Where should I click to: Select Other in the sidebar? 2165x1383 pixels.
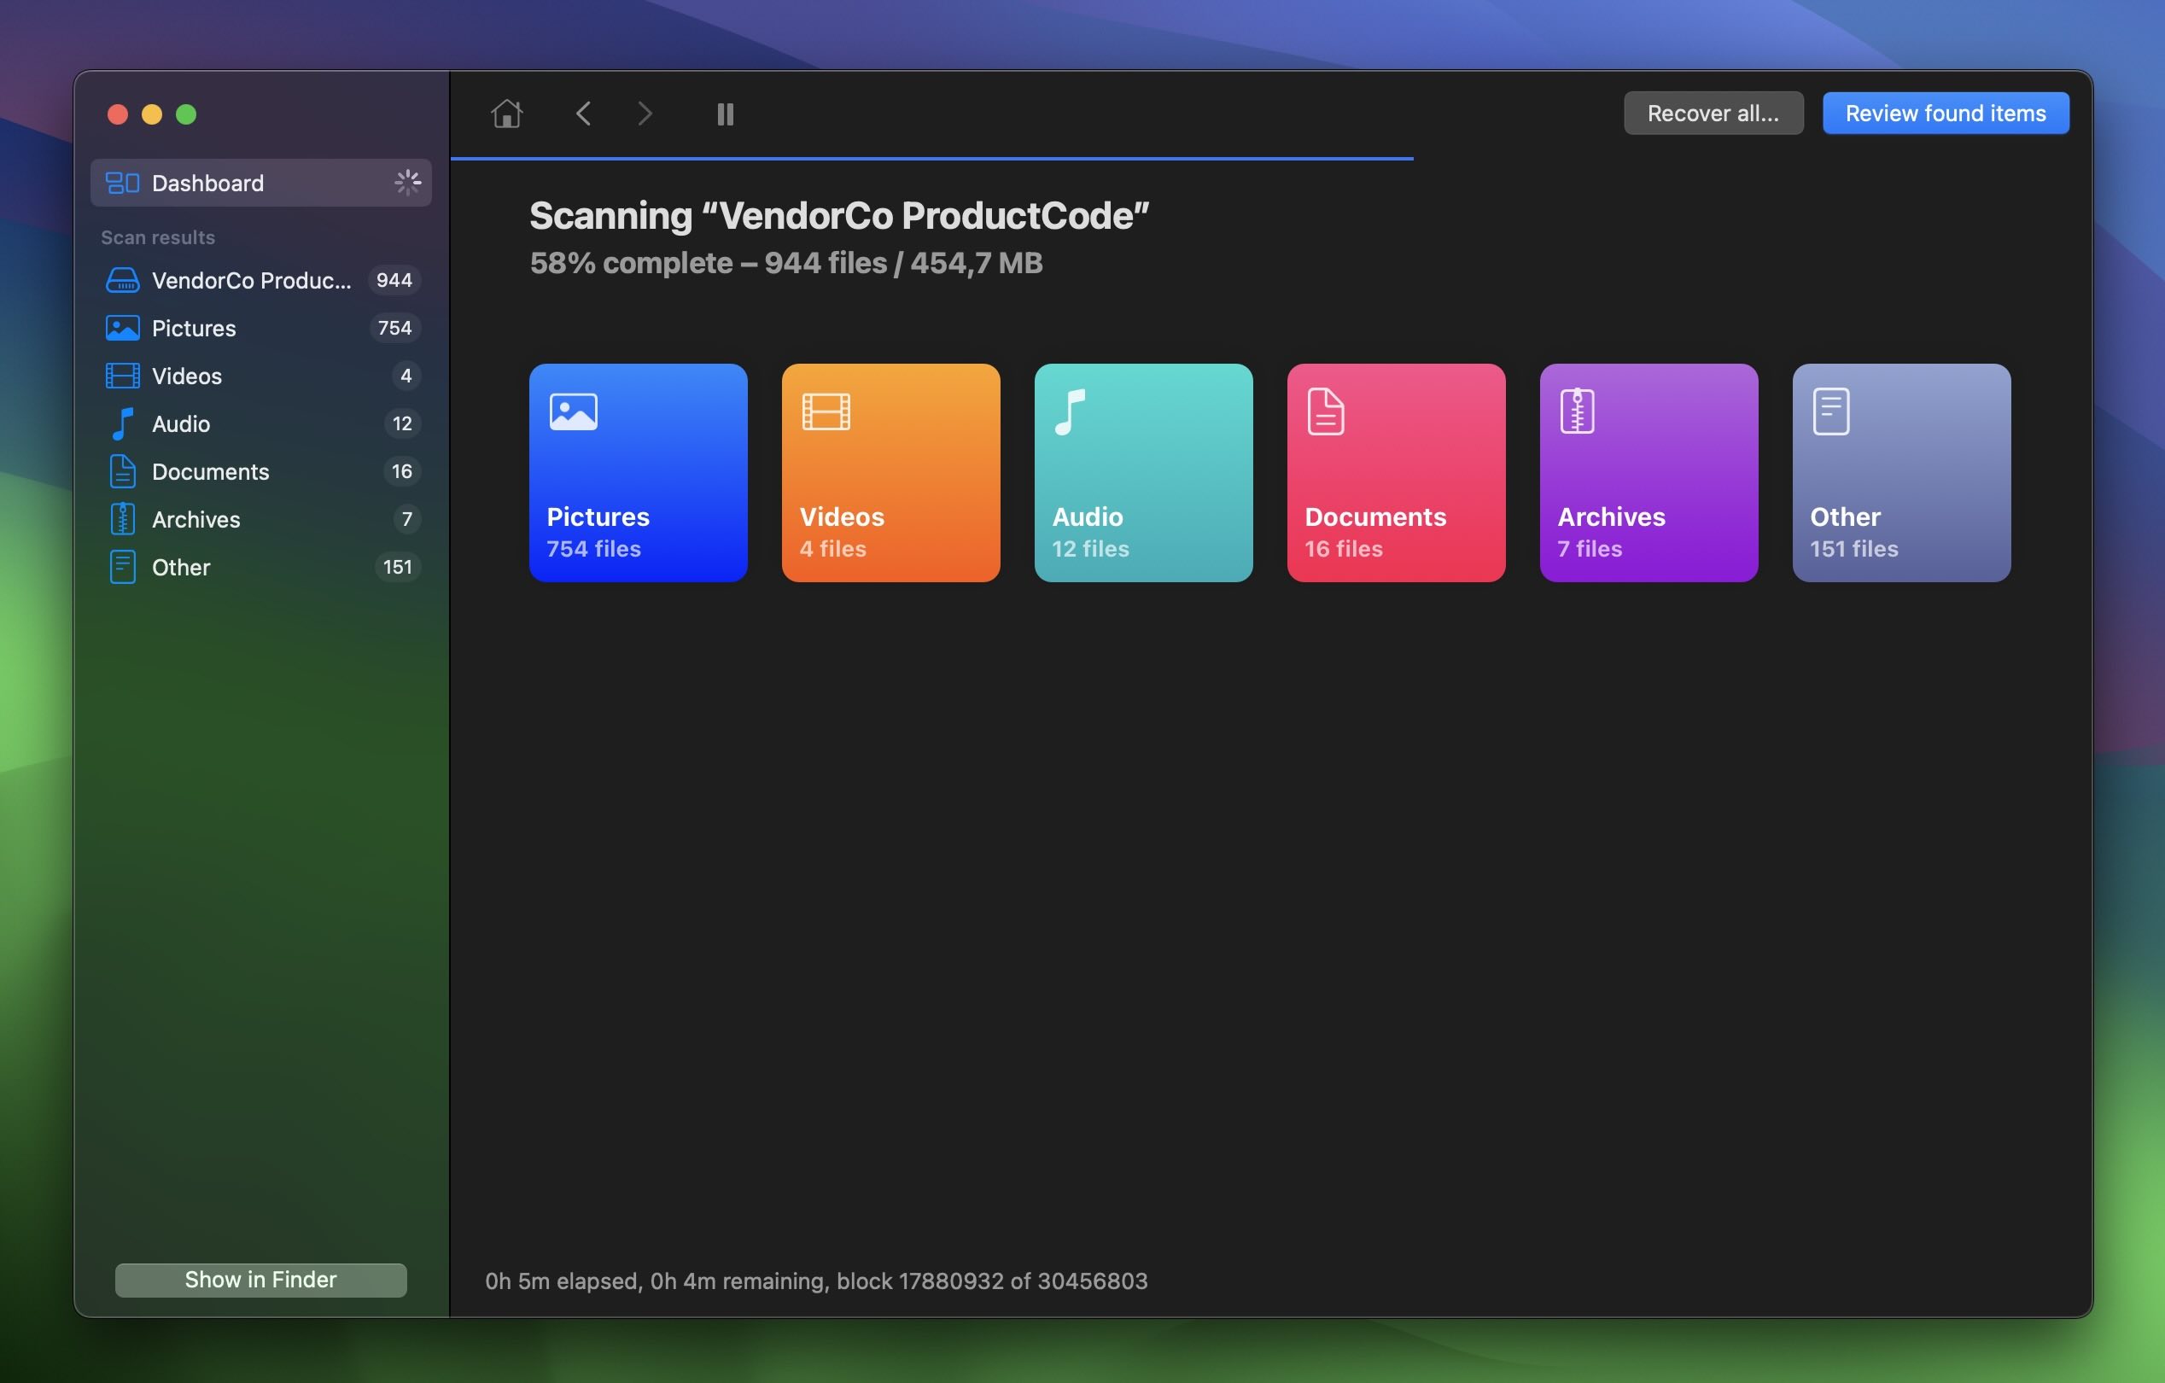pyautogui.click(x=260, y=568)
